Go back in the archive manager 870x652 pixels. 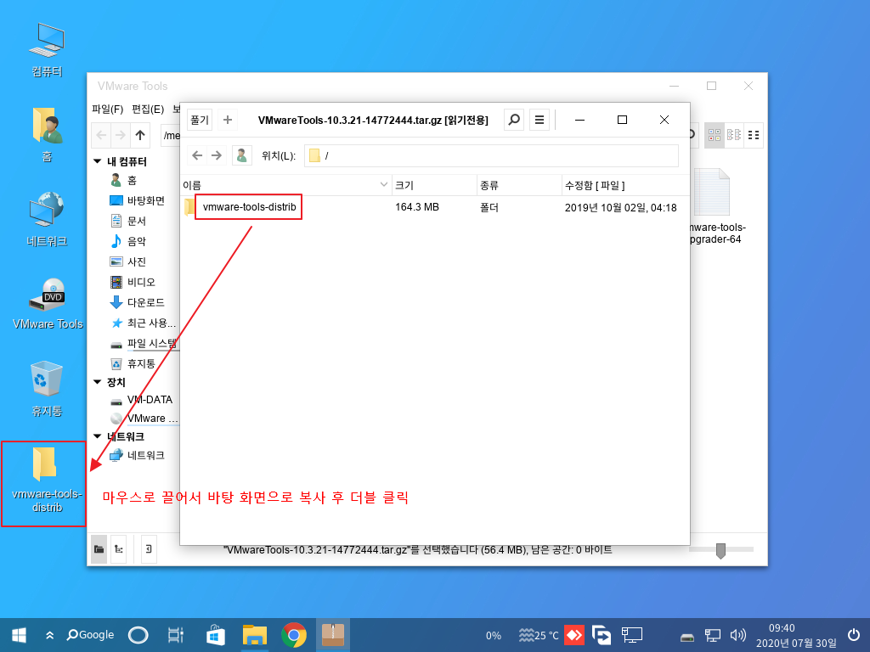(x=197, y=156)
